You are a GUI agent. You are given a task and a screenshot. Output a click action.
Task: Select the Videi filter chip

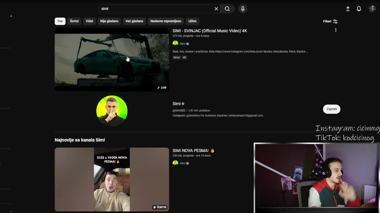point(89,21)
